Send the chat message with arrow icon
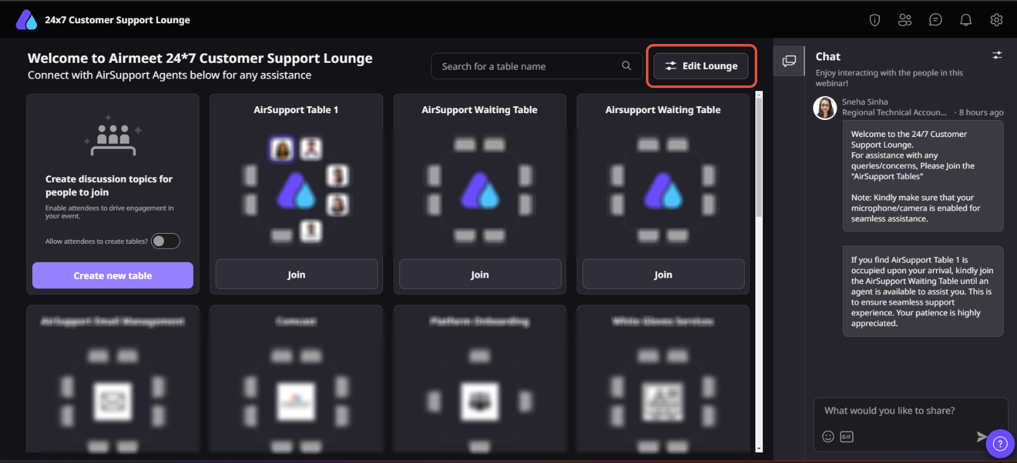Viewport: 1017px width, 463px height. (x=981, y=437)
